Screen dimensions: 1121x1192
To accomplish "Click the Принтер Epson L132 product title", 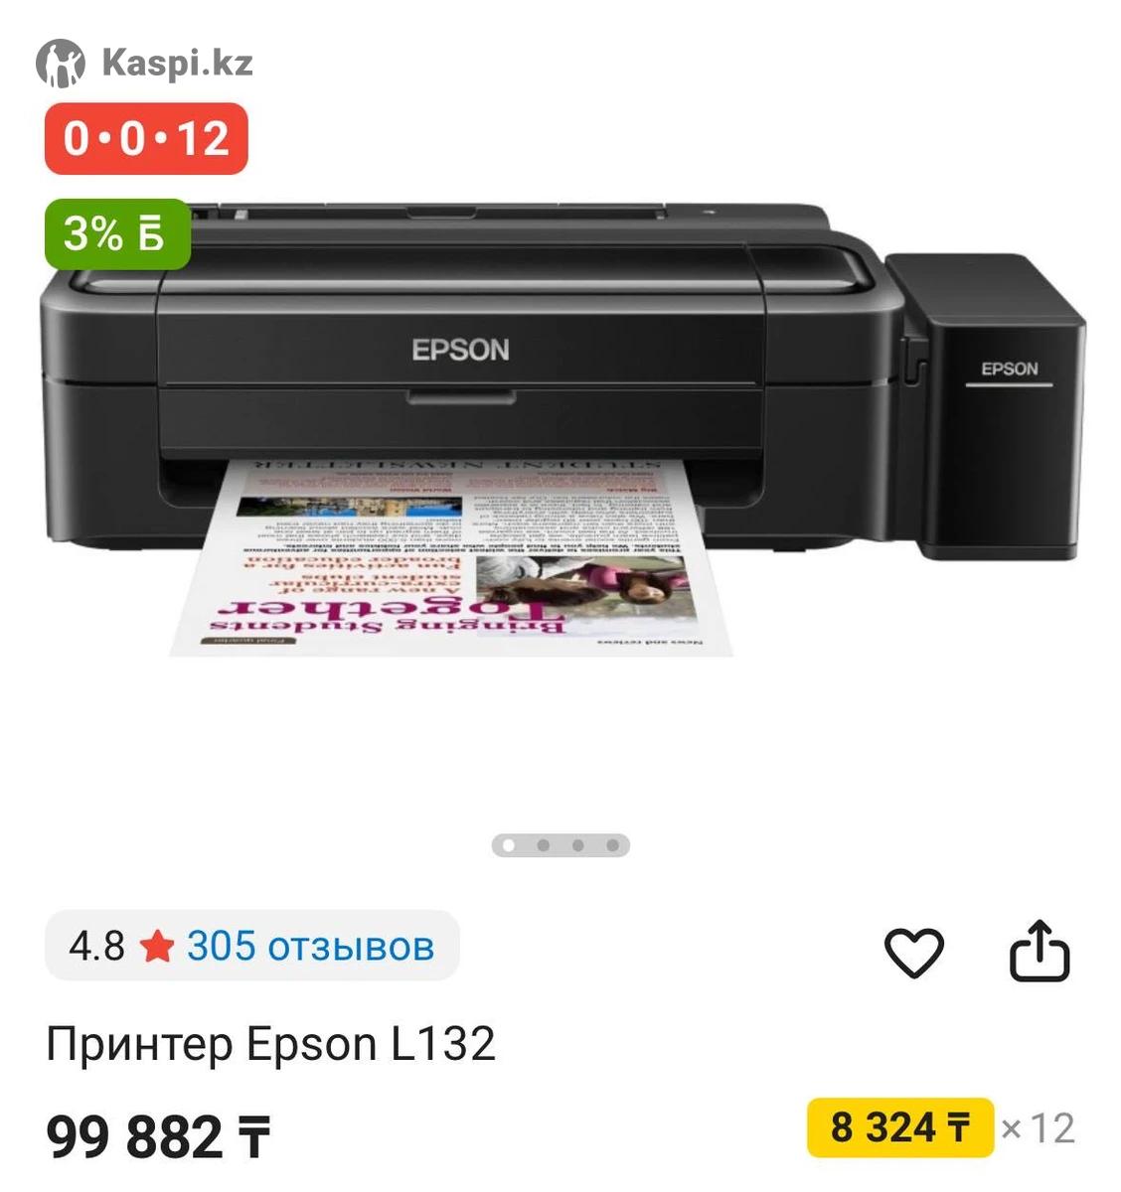I will click(270, 1044).
